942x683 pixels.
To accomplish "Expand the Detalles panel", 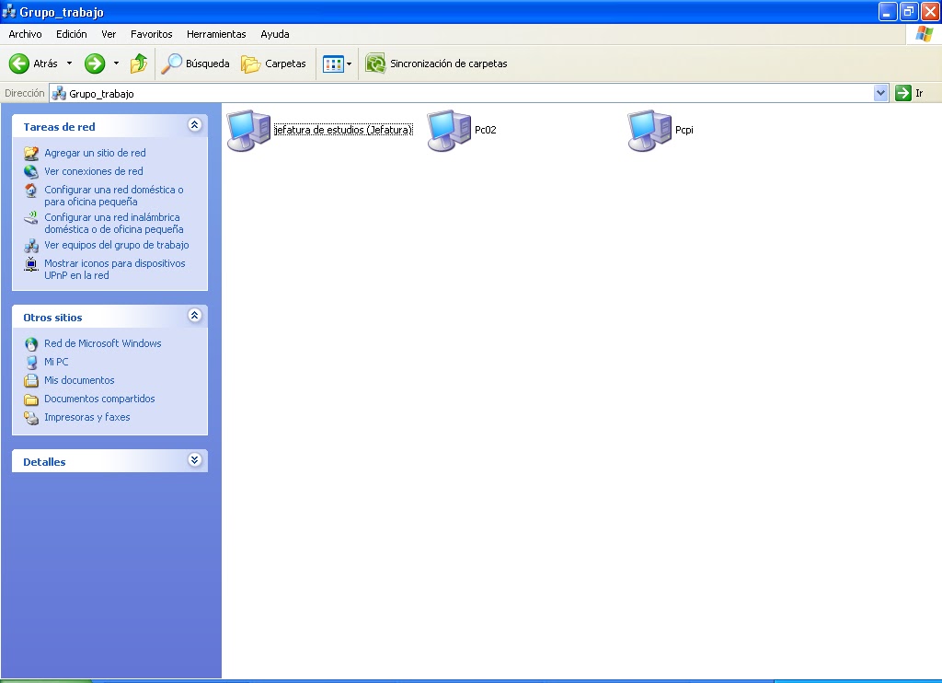I will coord(194,460).
